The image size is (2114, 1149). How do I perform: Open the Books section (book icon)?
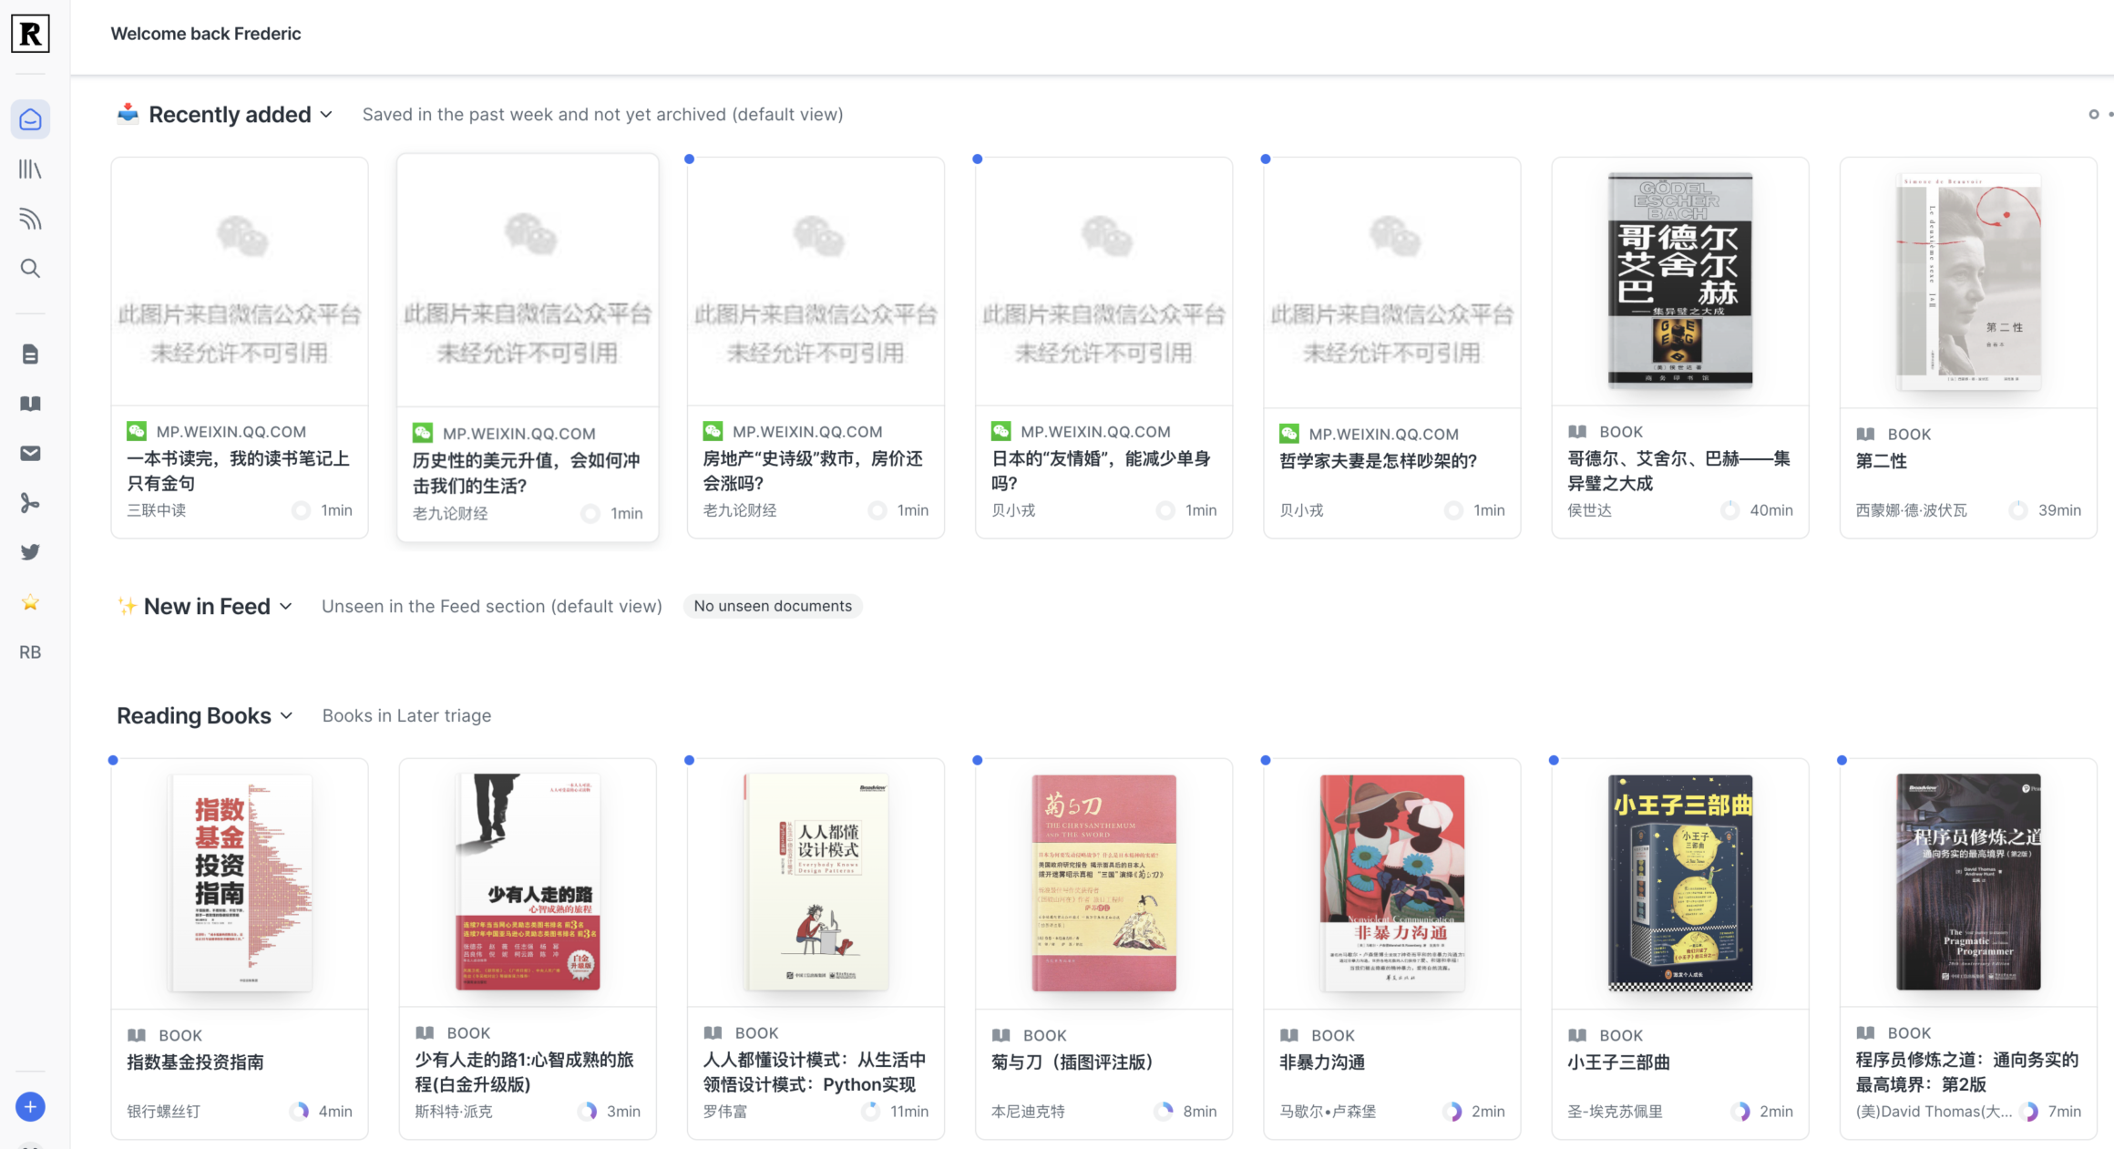pyautogui.click(x=30, y=404)
